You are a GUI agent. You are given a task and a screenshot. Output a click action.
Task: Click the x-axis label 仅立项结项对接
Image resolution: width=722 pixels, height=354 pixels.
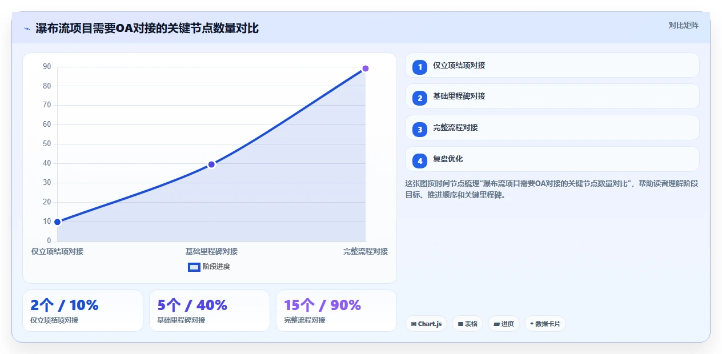(x=57, y=251)
